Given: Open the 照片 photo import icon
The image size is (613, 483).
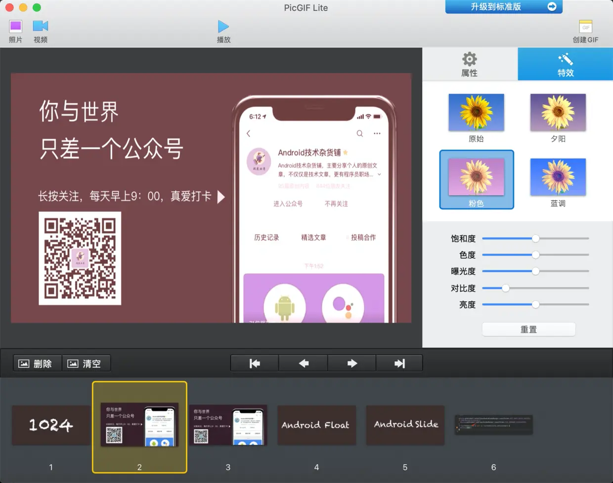Looking at the screenshot, I should (16, 27).
